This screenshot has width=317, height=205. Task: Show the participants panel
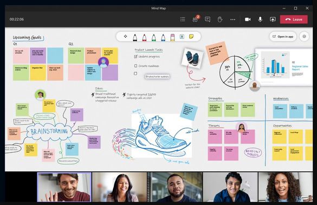coord(196,19)
